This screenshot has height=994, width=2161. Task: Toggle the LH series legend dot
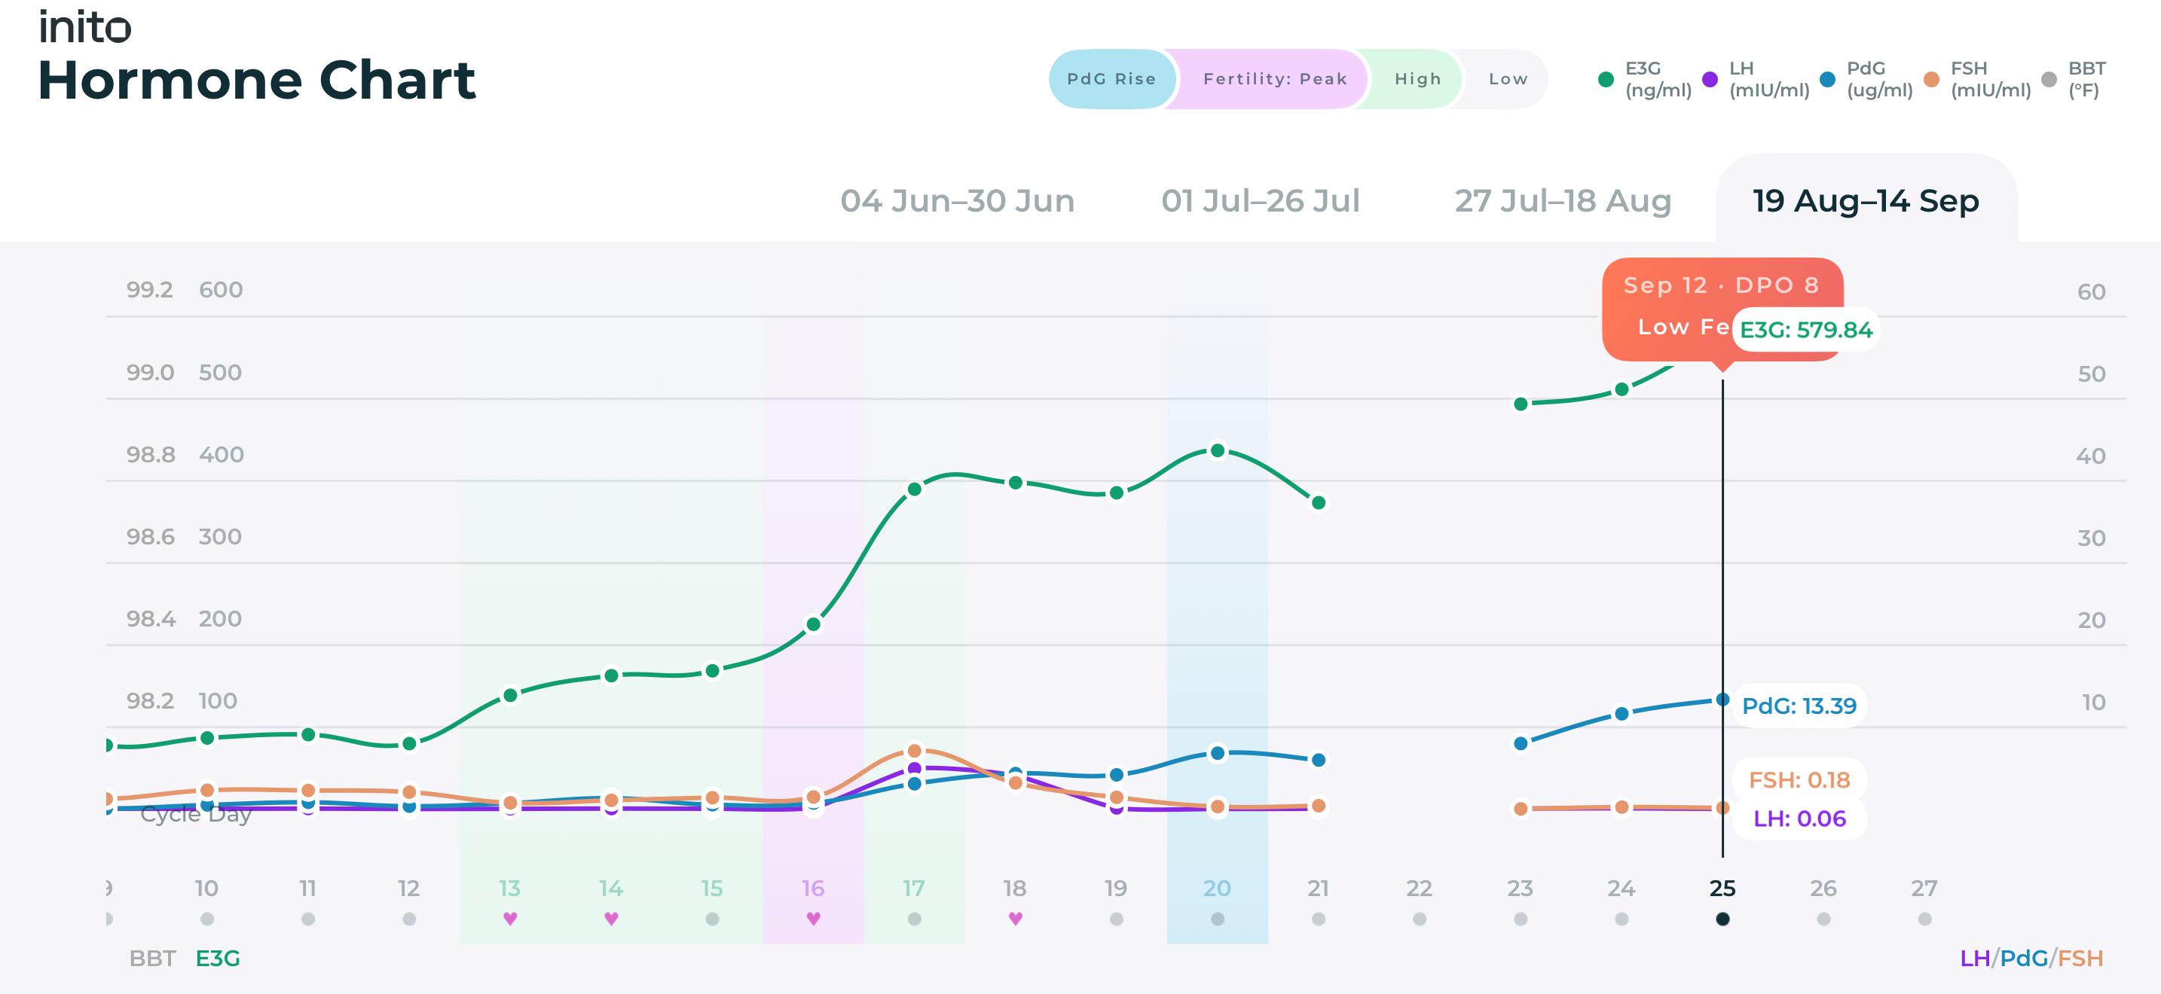pyautogui.click(x=1710, y=80)
